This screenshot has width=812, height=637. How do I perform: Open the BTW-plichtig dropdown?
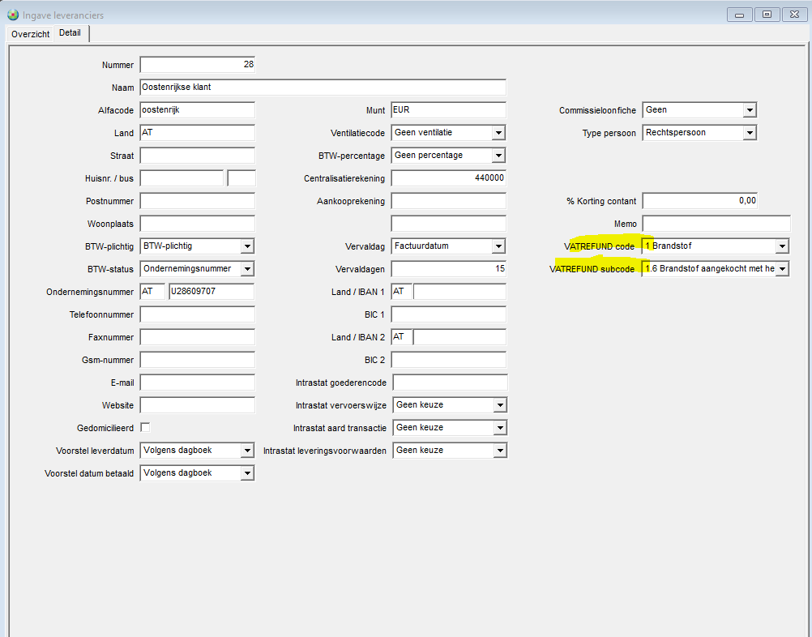tap(247, 246)
